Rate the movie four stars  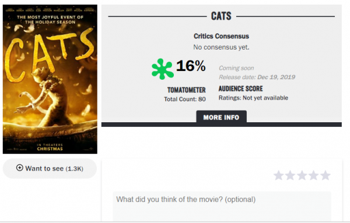[314, 175]
